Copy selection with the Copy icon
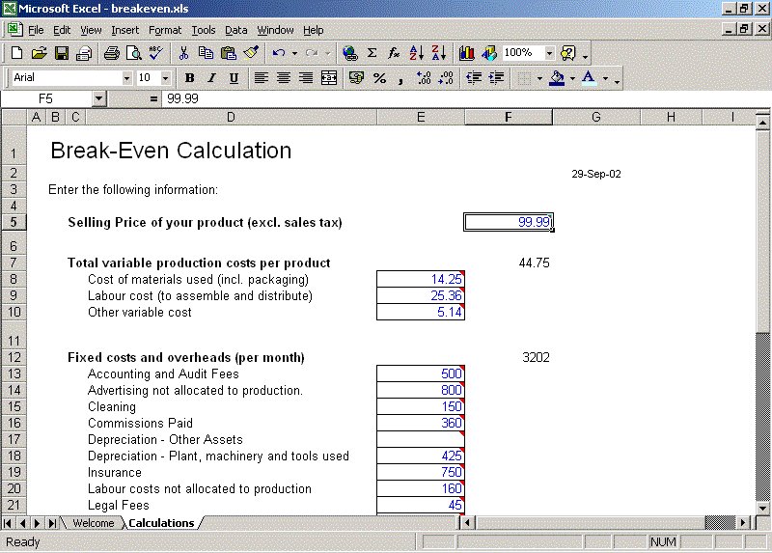The width and height of the screenshot is (772, 553). click(x=206, y=53)
